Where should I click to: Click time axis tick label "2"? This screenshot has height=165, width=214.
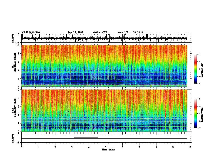coord(55,147)
